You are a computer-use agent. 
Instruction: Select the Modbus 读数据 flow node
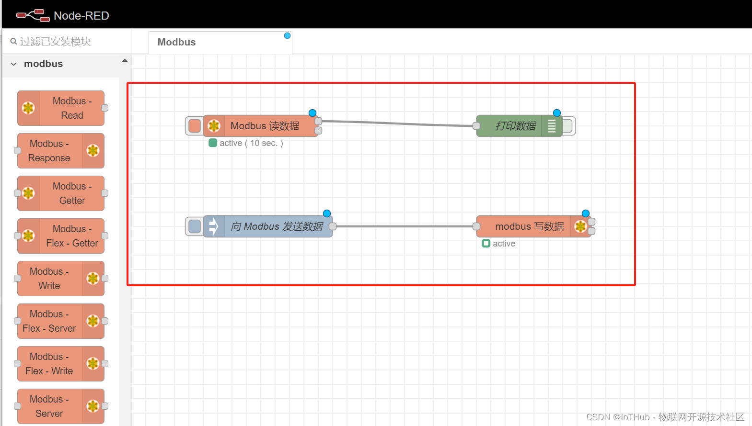[x=261, y=126]
